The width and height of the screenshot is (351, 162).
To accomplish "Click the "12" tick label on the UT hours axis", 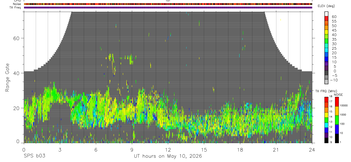I will [x=168, y=149].
